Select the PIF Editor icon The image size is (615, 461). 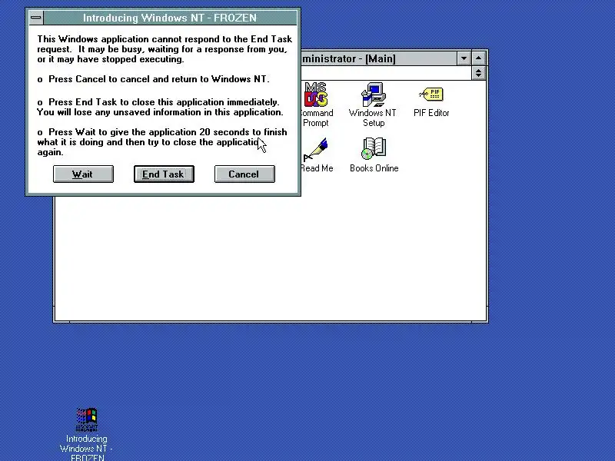(x=431, y=95)
